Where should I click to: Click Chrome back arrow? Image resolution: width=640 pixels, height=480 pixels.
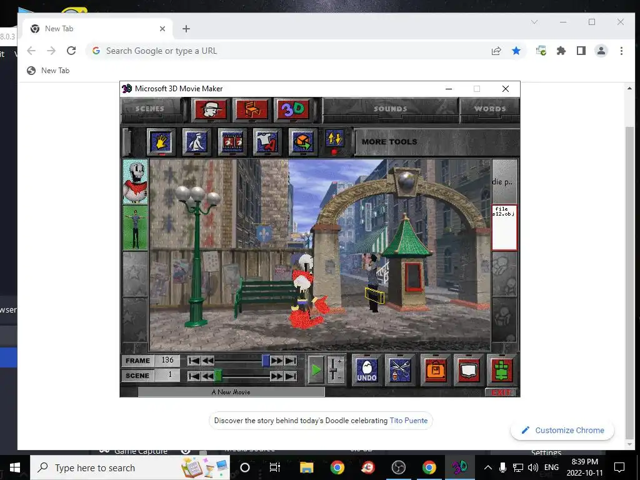31,51
